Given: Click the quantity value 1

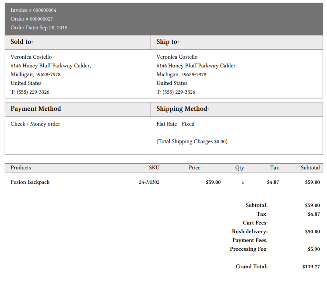Looking at the screenshot, I should tap(243, 182).
